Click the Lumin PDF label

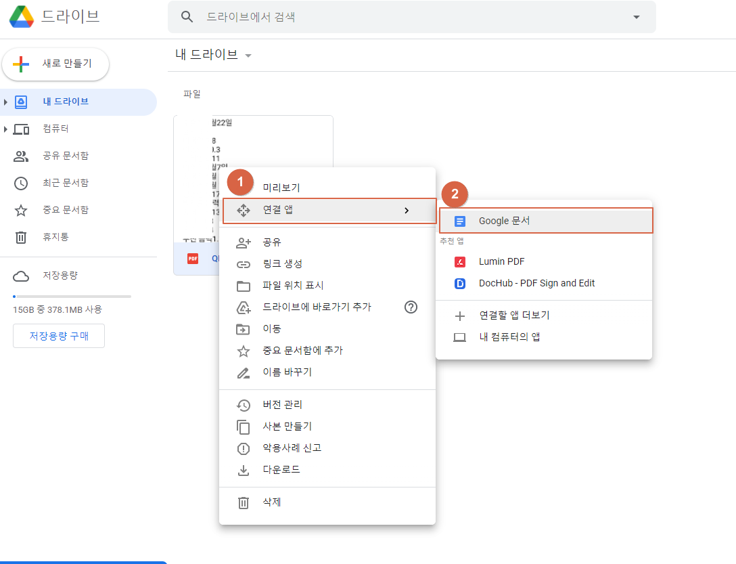click(x=502, y=262)
